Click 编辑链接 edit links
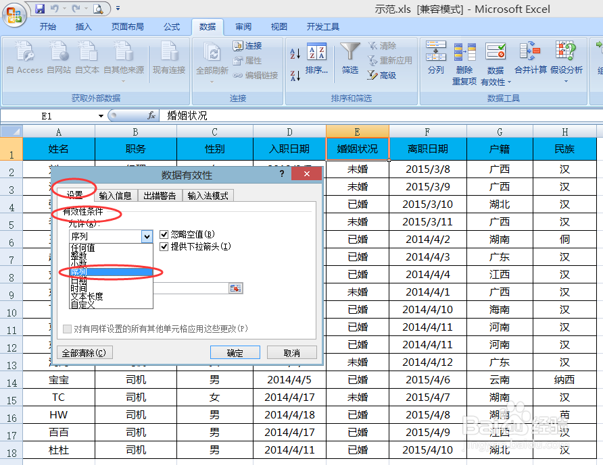 (x=256, y=76)
